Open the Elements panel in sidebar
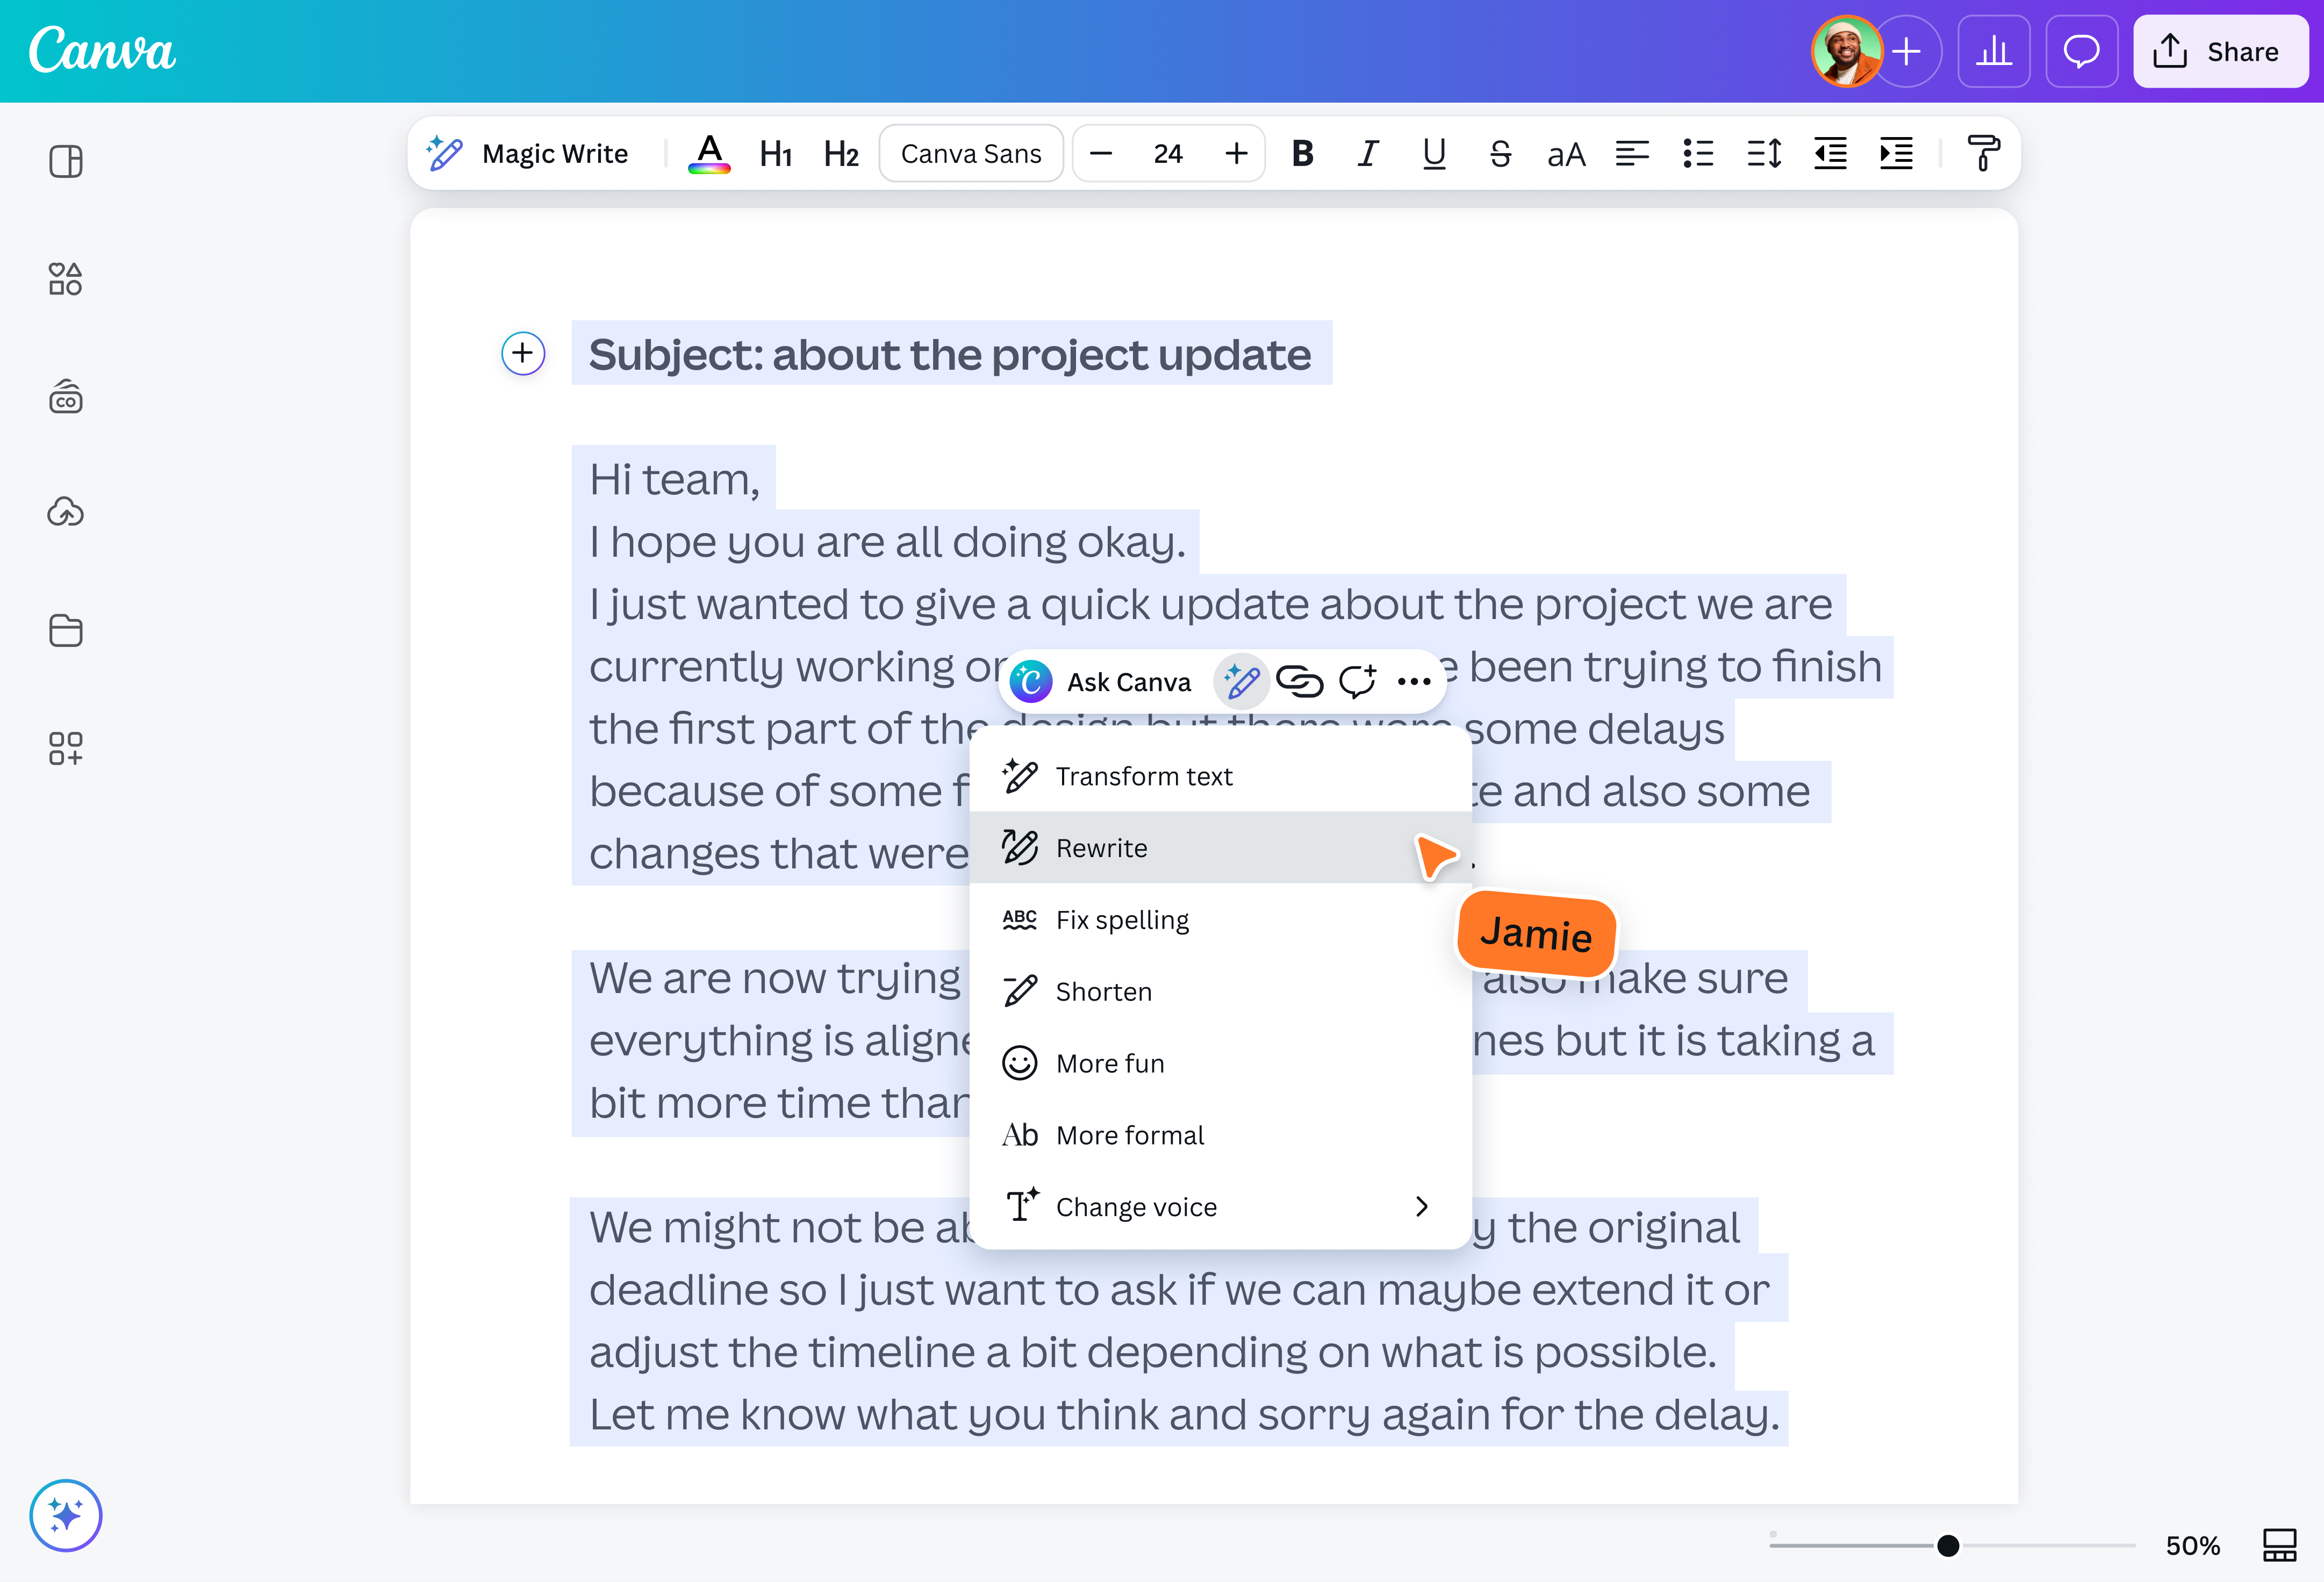 66,279
